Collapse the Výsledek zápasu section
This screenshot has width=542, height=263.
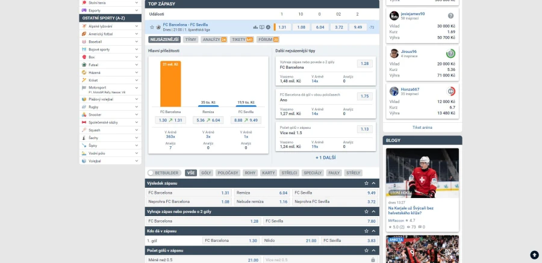click(373, 183)
